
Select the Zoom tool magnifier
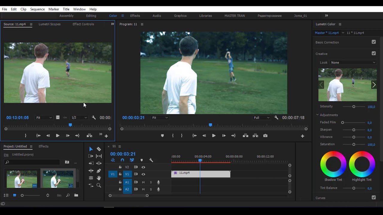[x=99, y=185]
